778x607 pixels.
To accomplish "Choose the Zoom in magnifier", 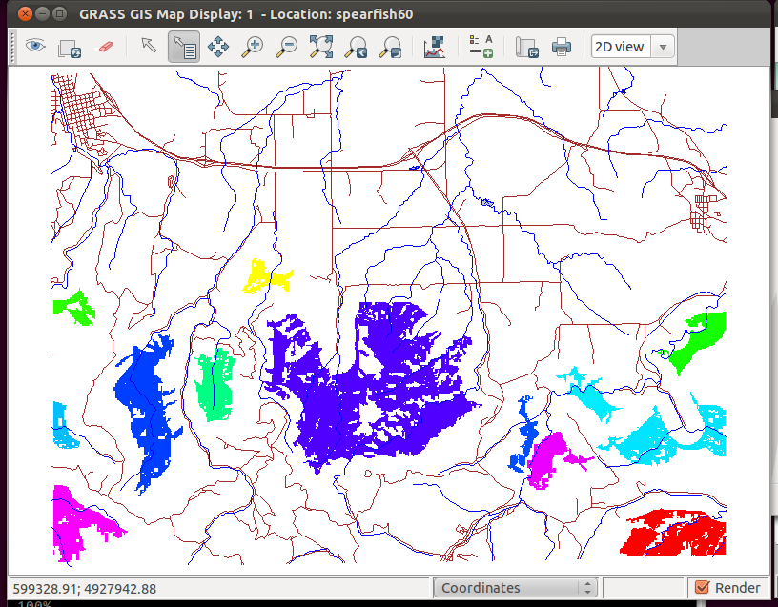I will click(252, 47).
